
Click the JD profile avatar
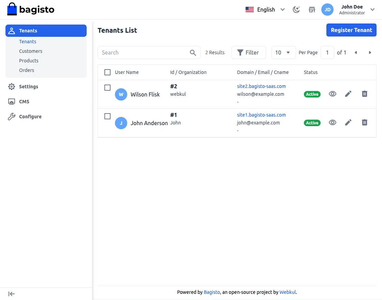pyautogui.click(x=327, y=10)
